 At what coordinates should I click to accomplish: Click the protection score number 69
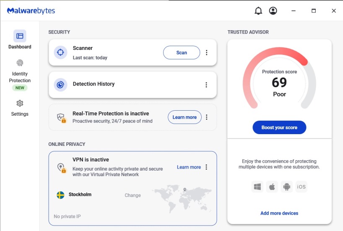(279, 83)
